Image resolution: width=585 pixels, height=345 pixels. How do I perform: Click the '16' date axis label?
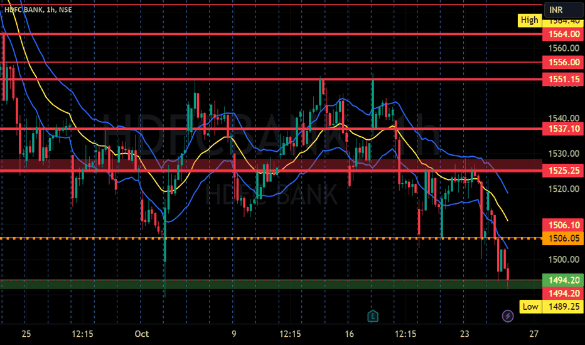pos(349,334)
